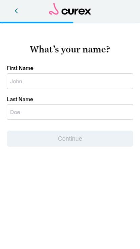The width and height of the screenshot is (140, 249).
Task: Click the left edge of the Continue button
Action: (x=10, y=139)
